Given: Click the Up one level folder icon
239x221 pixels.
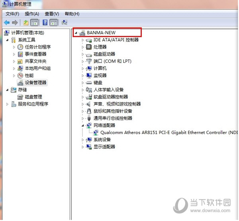Looking at the screenshot, I should coord(26,23).
